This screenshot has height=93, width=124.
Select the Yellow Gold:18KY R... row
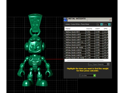86,42
